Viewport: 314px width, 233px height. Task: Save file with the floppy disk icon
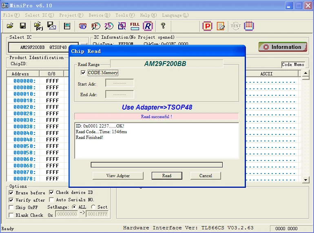point(22,26)
